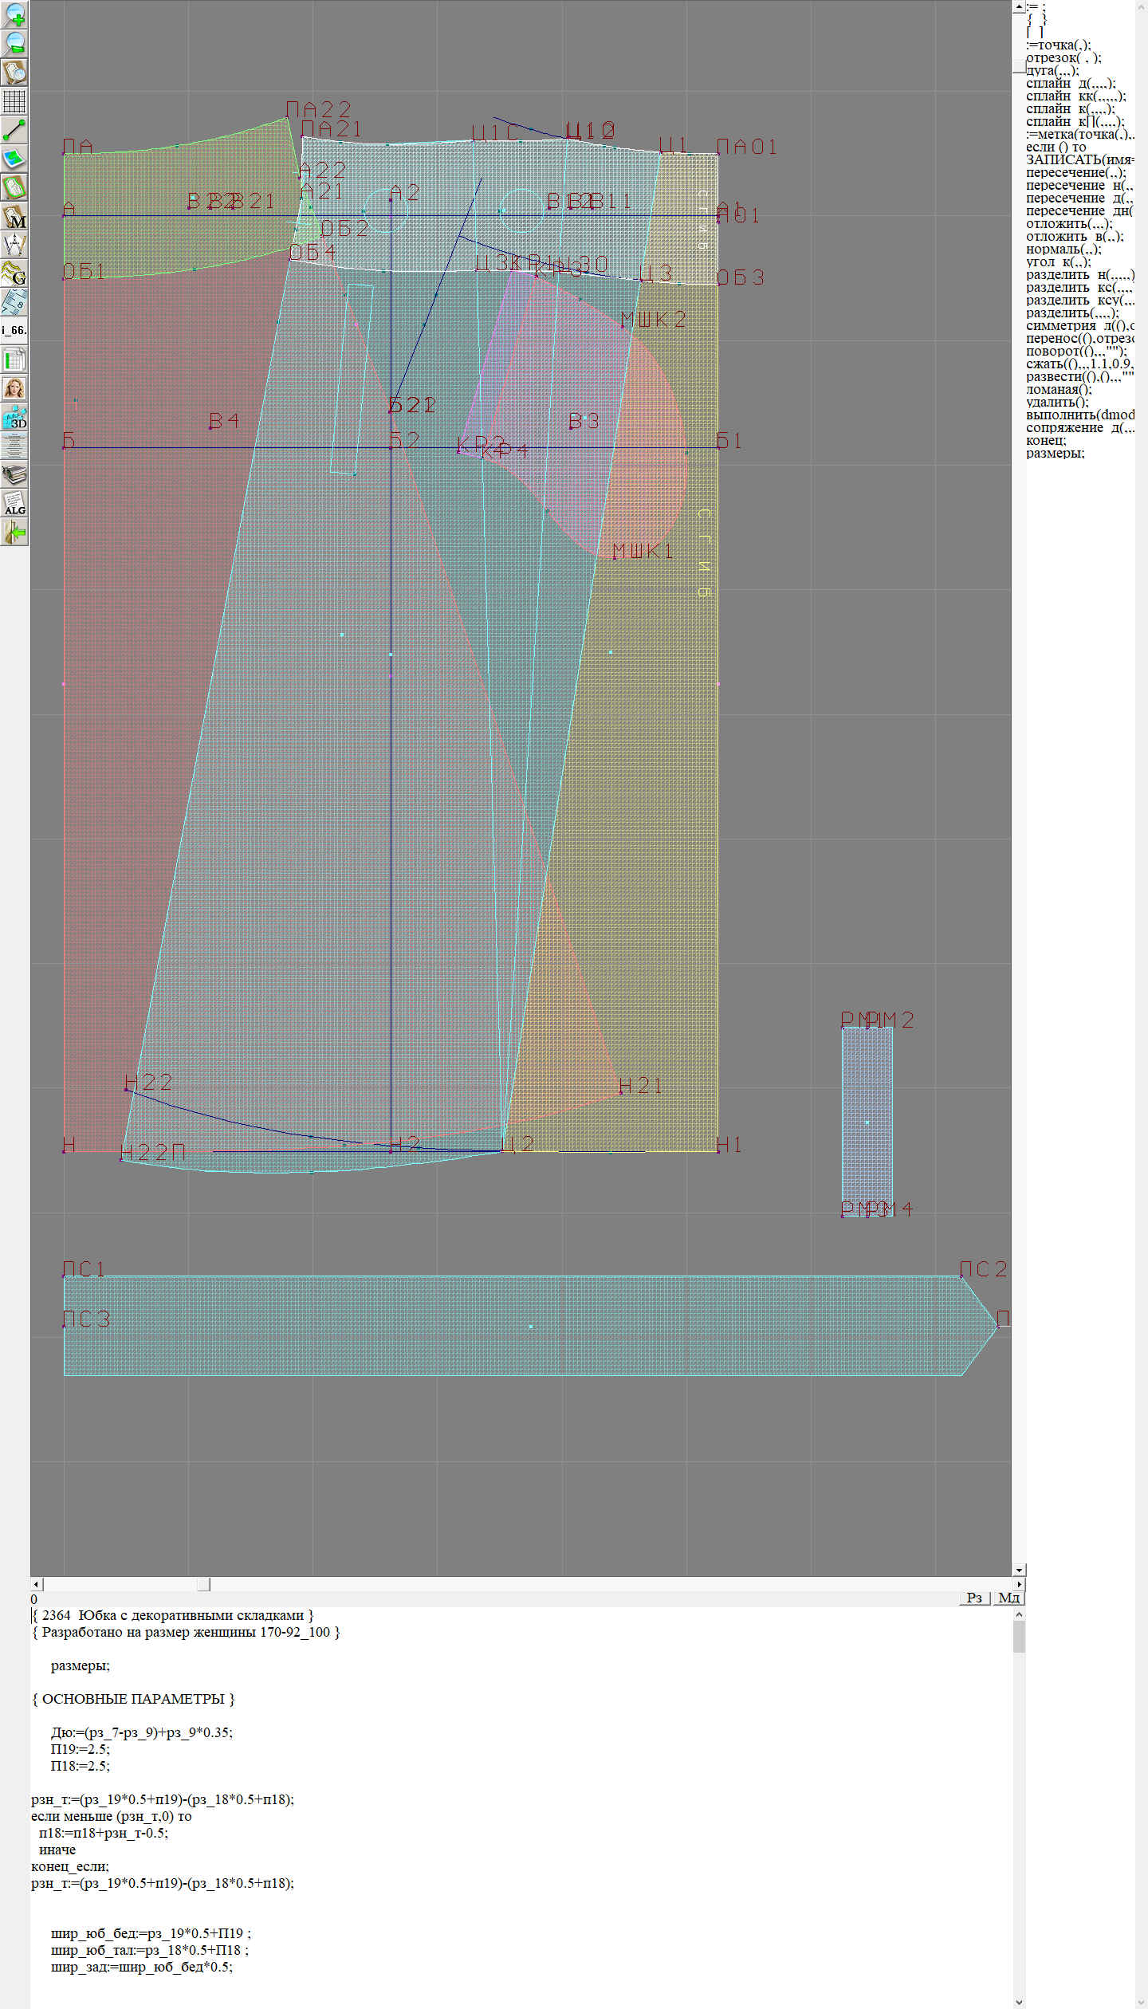This screenshot has width=1148, height=2009.
Task: Insert the 'отрезок( , );' command
Action: click(1063, 57)
